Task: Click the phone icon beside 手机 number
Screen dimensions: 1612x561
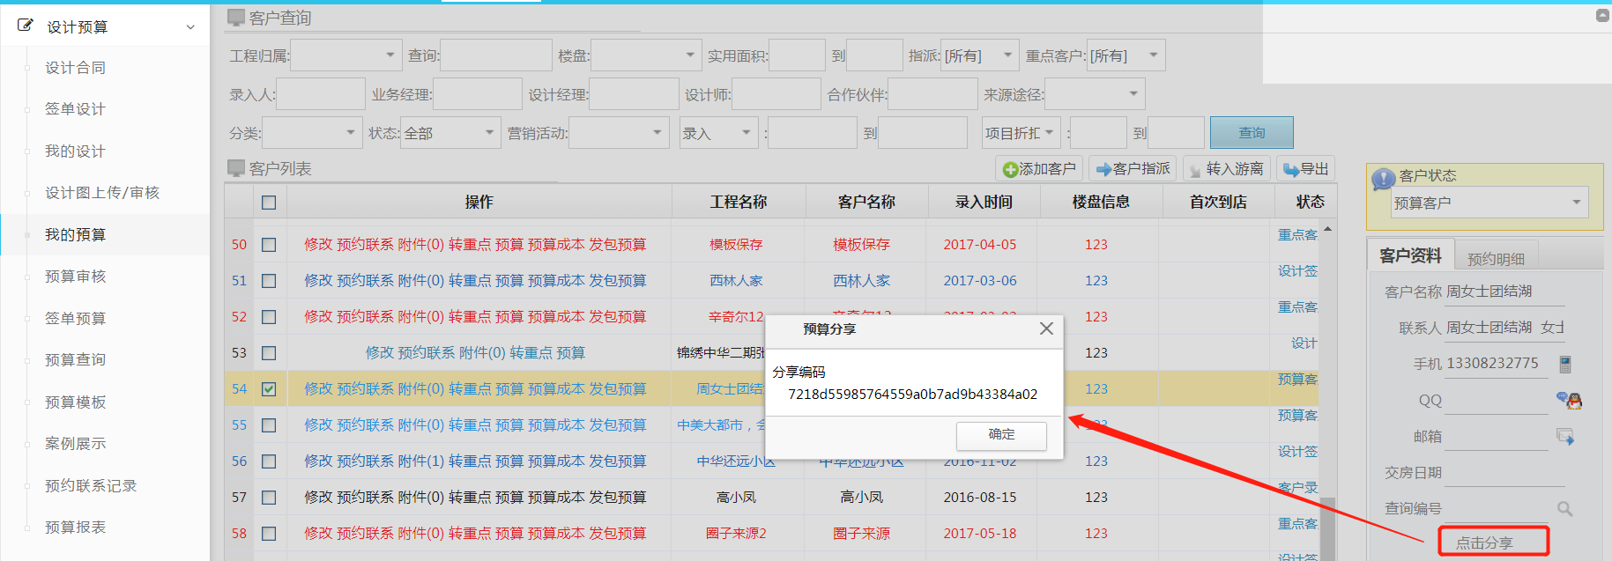Action: click(1565, 364)
